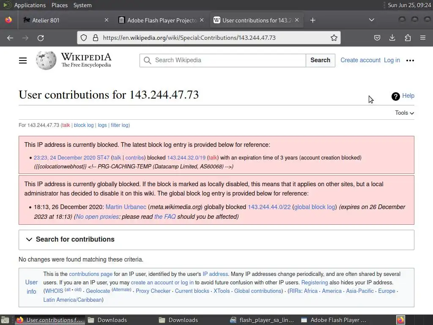433x325 pixels.
Task: Switch to Adobe Flash Player taskbar window
Action: (x=334, y=320)
